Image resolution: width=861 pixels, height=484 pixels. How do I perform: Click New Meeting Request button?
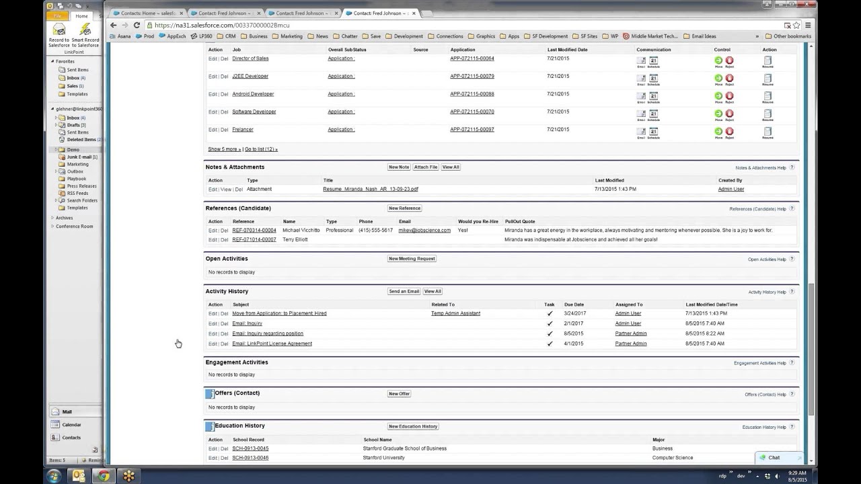tap(412, 259)
